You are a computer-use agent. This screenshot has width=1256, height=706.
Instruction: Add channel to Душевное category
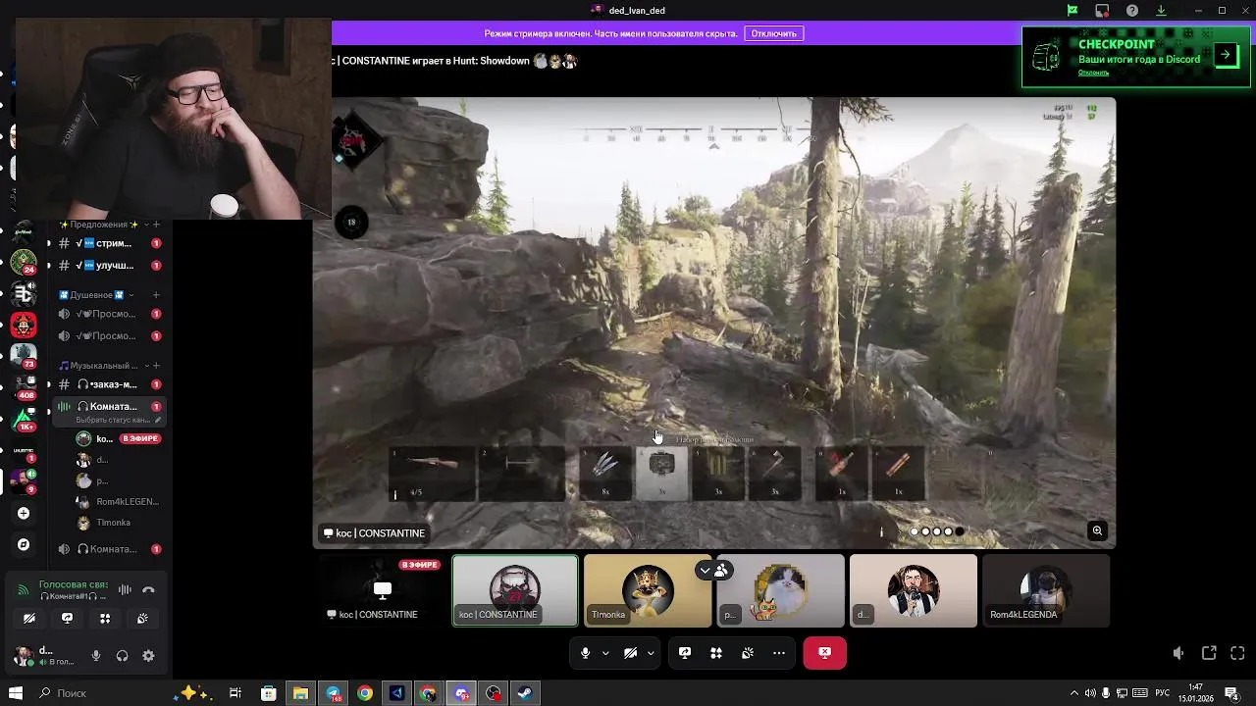(156, 295)
